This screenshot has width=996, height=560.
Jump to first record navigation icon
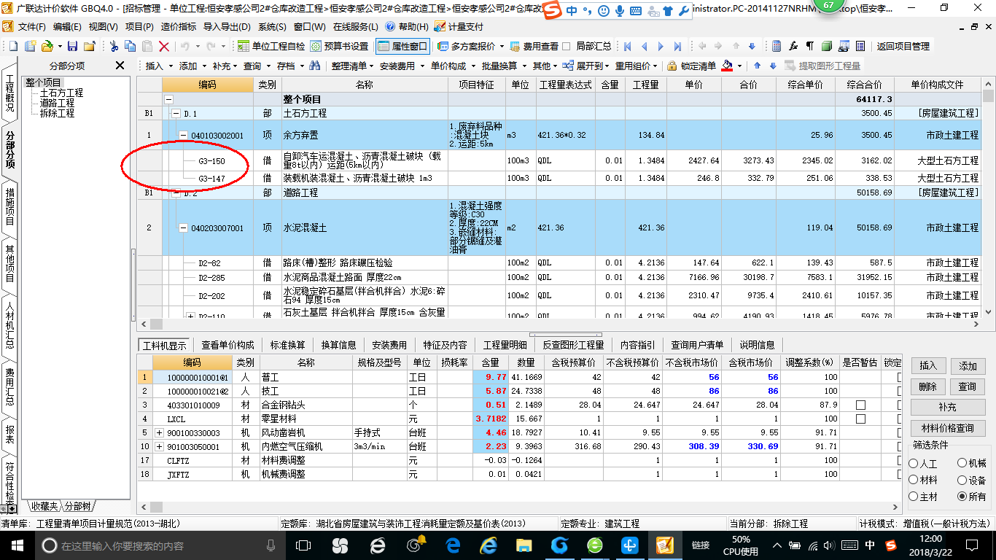click(x=628, y=46)
